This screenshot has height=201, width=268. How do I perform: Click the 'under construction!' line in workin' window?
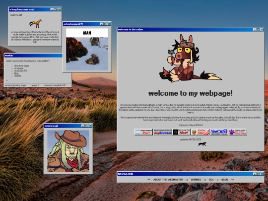(28, 61)
